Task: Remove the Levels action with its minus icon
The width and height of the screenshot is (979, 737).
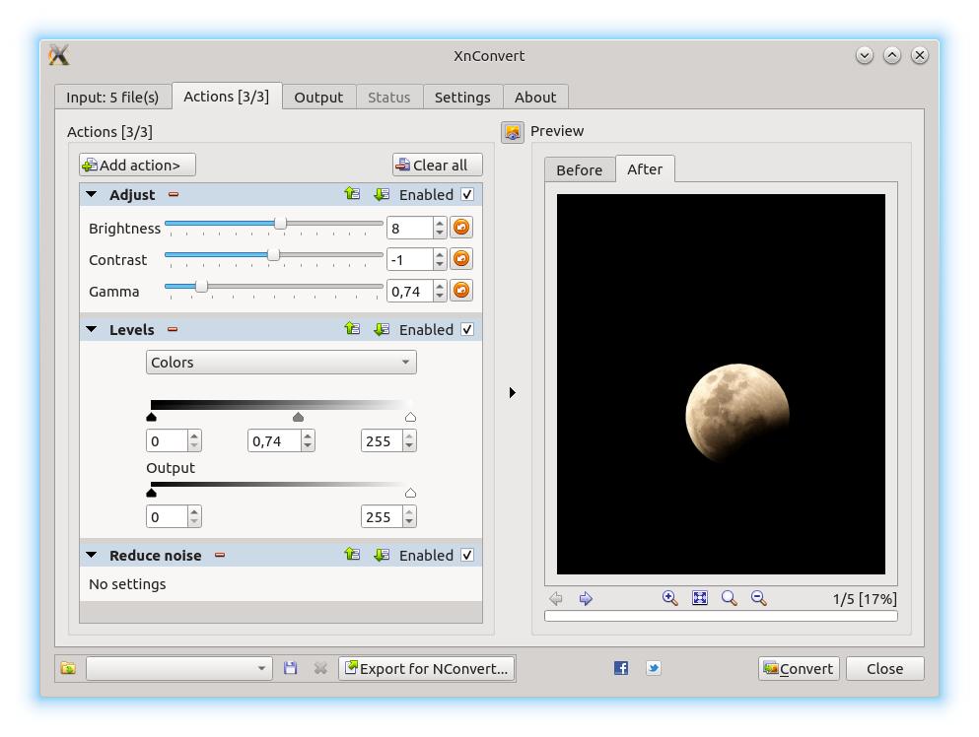Action: click(173, 329)
